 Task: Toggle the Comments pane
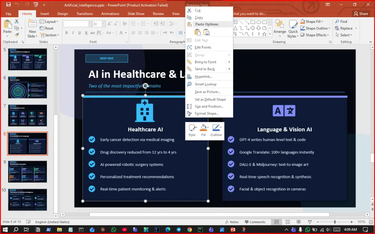coord(255,222)
